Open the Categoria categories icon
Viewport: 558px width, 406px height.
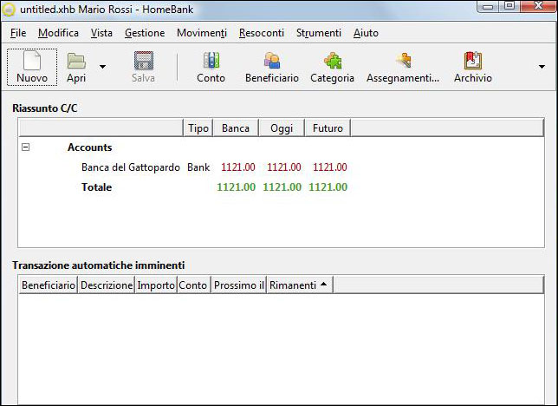tap(332, 62)
